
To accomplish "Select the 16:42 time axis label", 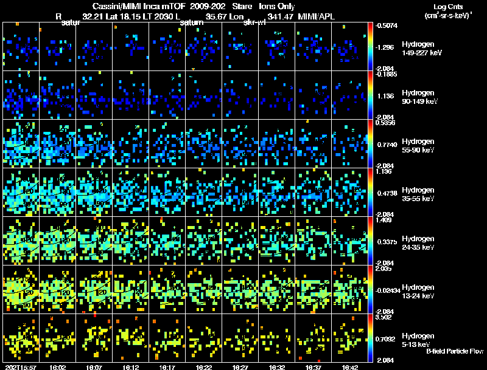I will (350, 367).
